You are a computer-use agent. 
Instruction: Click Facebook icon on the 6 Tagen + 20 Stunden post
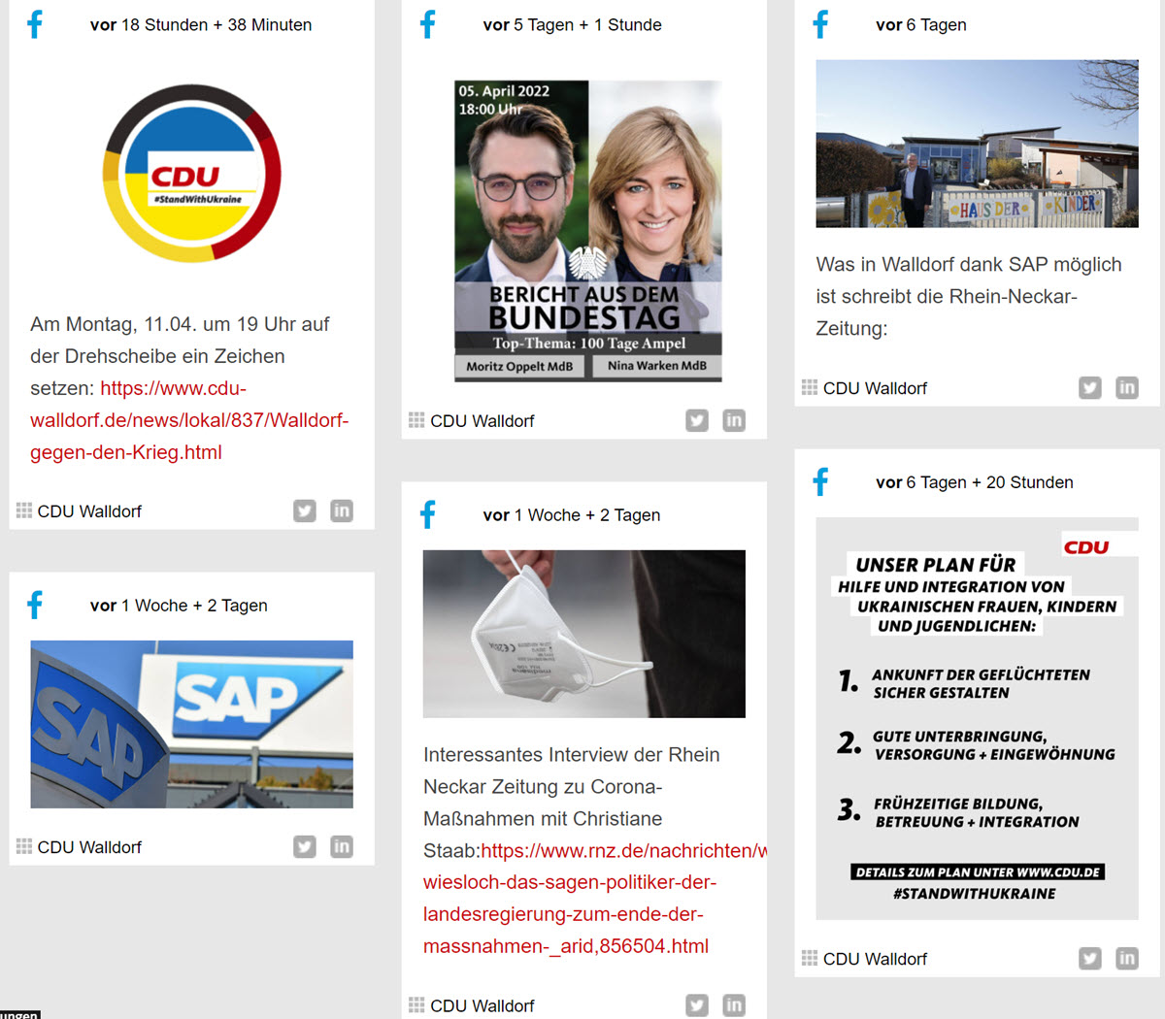821,482
